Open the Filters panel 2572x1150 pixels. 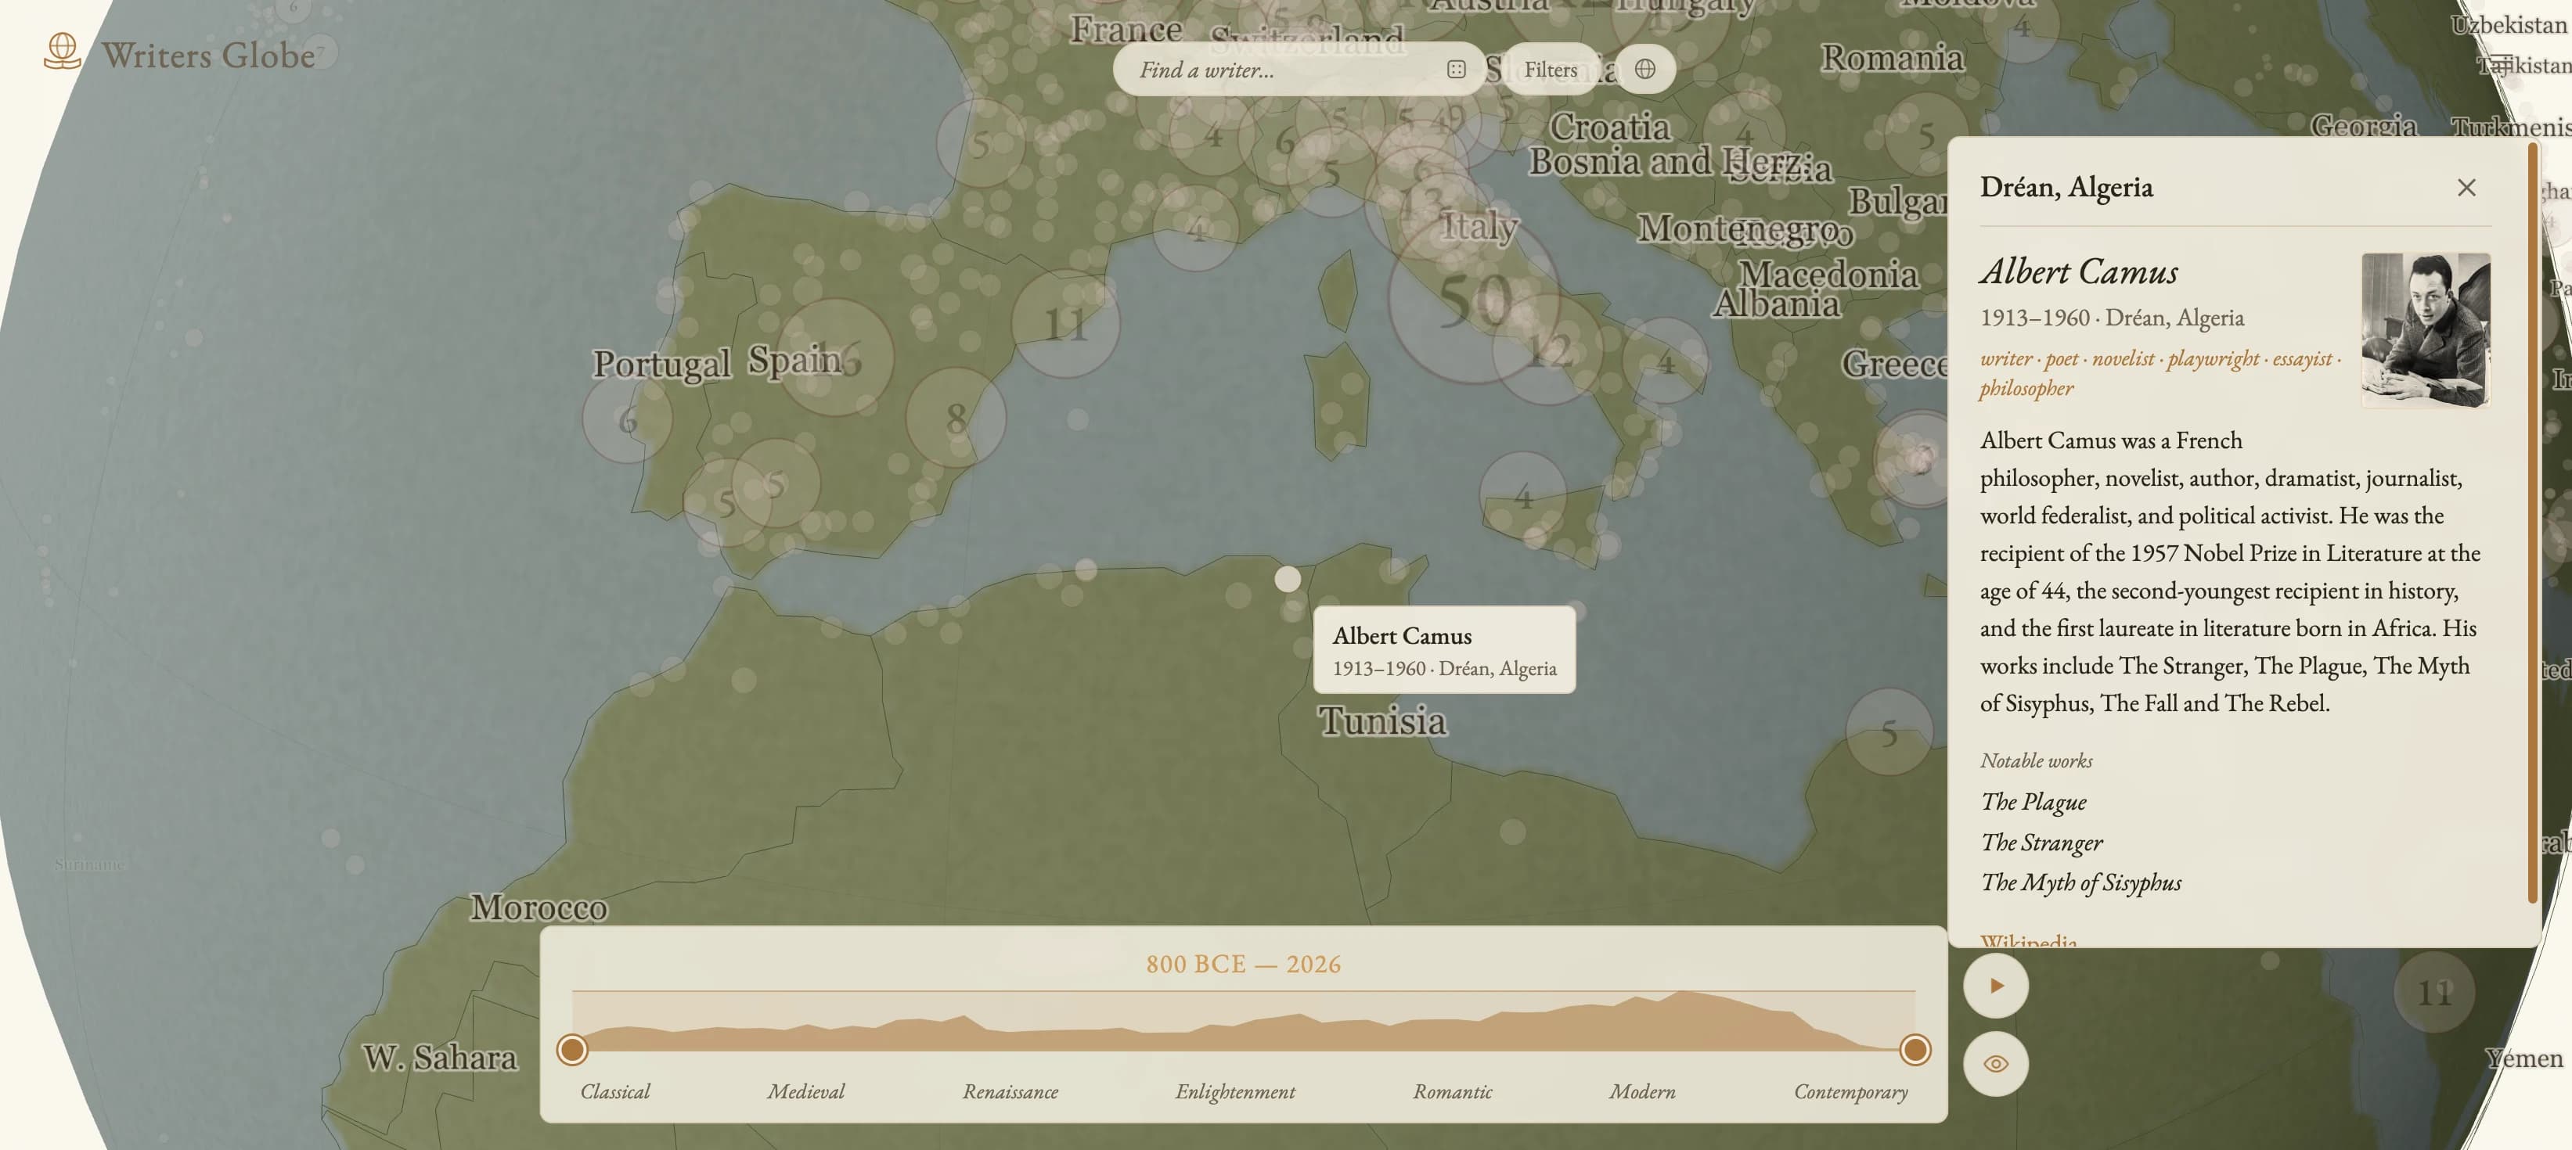point(1551,69)
